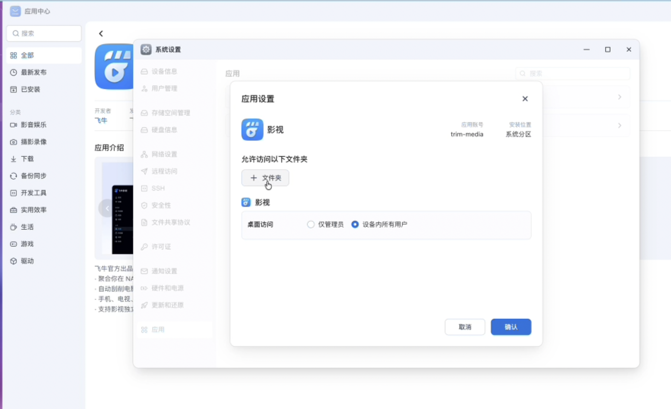The image size is (671, 409).
Task: Close the 应用设置 dialog with X
Action: point(525,99)
